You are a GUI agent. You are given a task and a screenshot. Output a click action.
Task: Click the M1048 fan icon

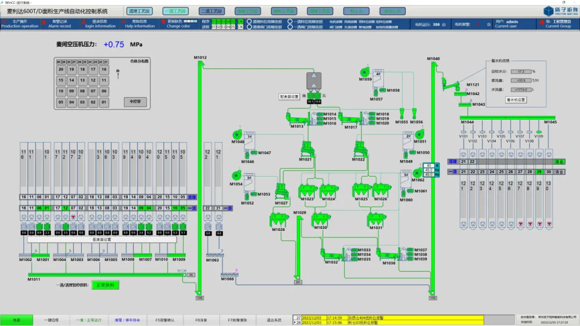[x=237, y=135]
